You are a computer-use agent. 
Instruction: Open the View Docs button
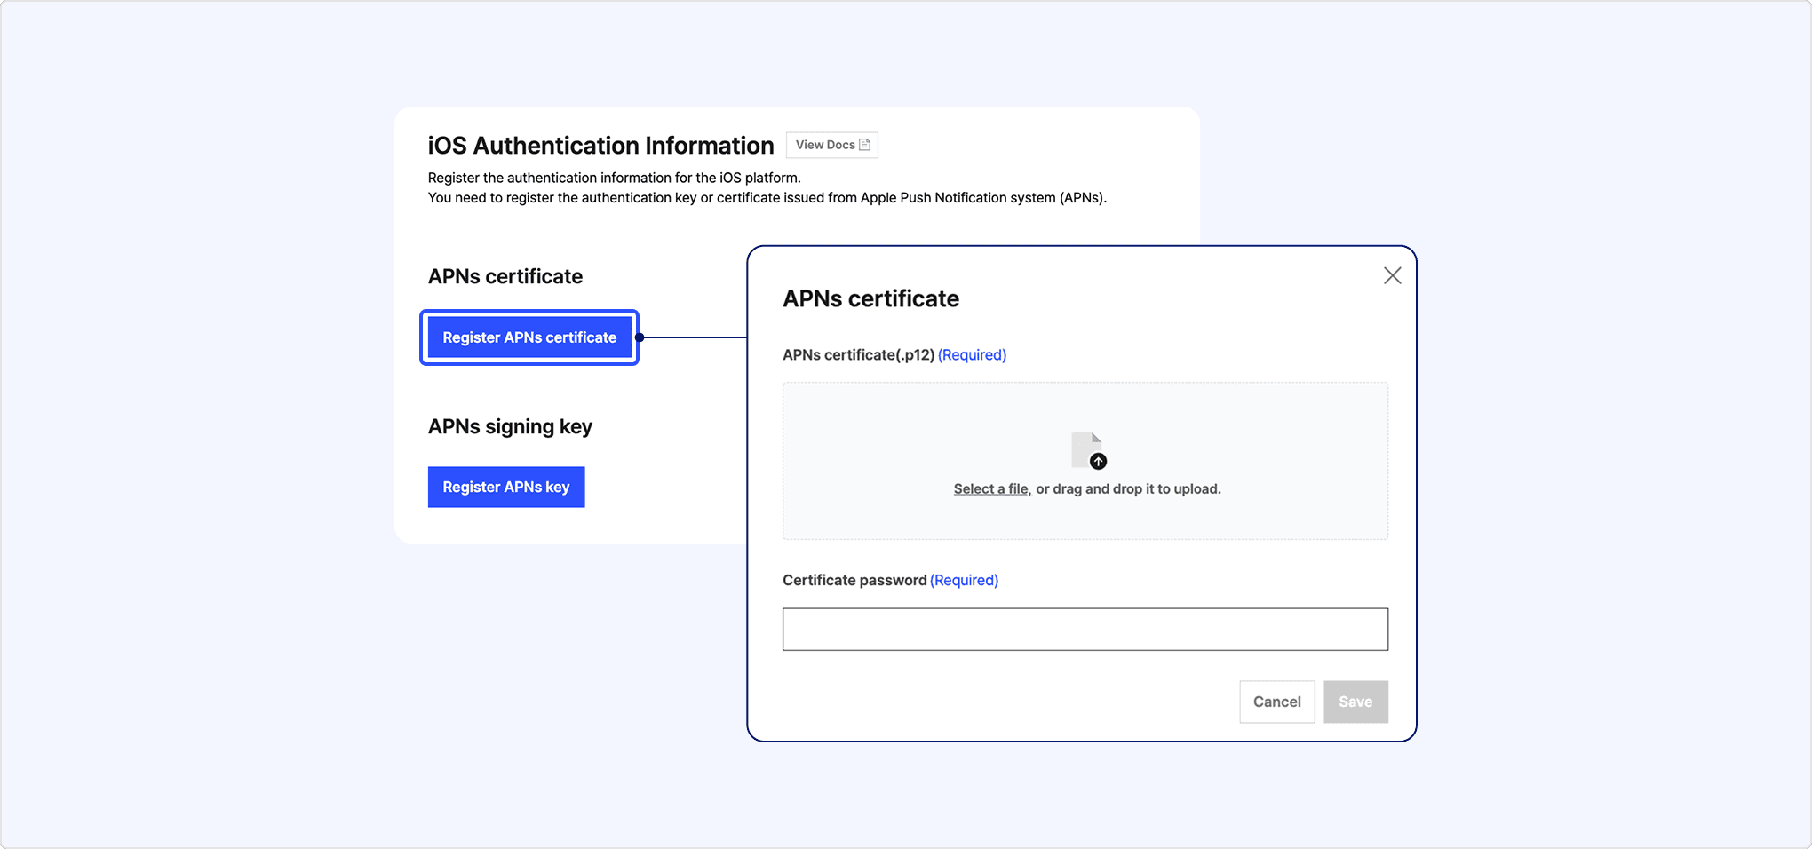tap(831, 145)
